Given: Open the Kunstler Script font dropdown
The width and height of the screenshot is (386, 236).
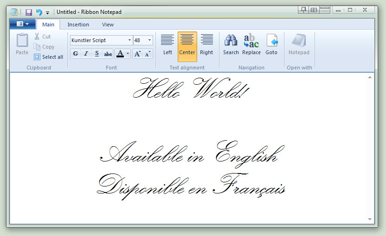Looking at the screenshot, I should coord(129,40).
